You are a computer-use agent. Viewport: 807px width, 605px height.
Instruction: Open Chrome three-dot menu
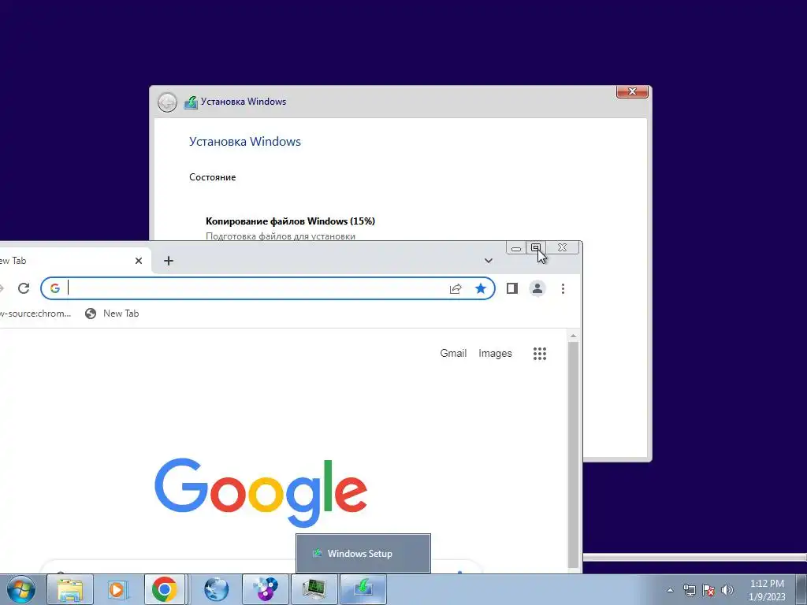click(563, 288)
